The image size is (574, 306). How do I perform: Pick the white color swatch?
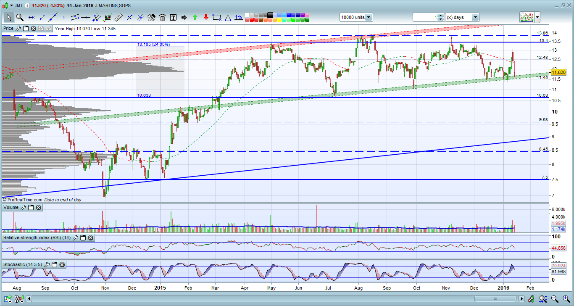point(247,15)
